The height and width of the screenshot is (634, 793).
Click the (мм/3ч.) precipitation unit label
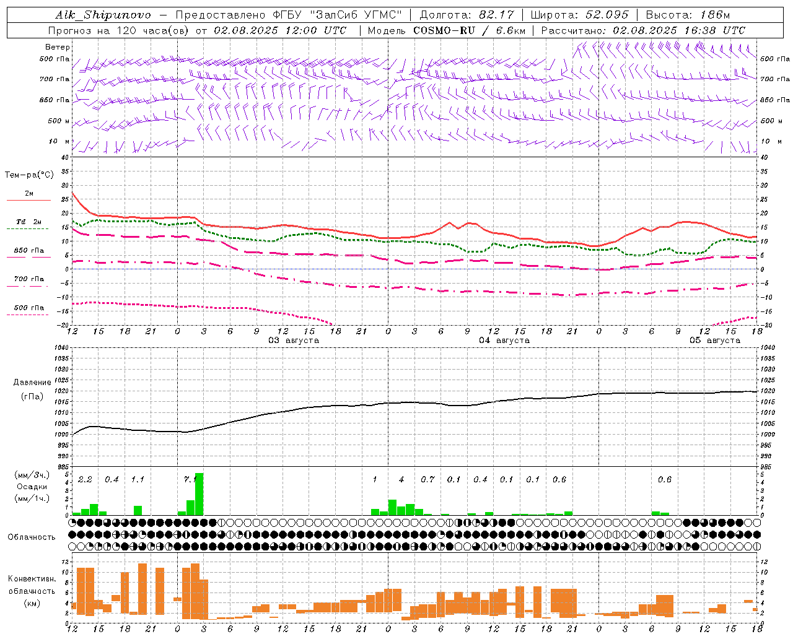(x=31, y=474)
